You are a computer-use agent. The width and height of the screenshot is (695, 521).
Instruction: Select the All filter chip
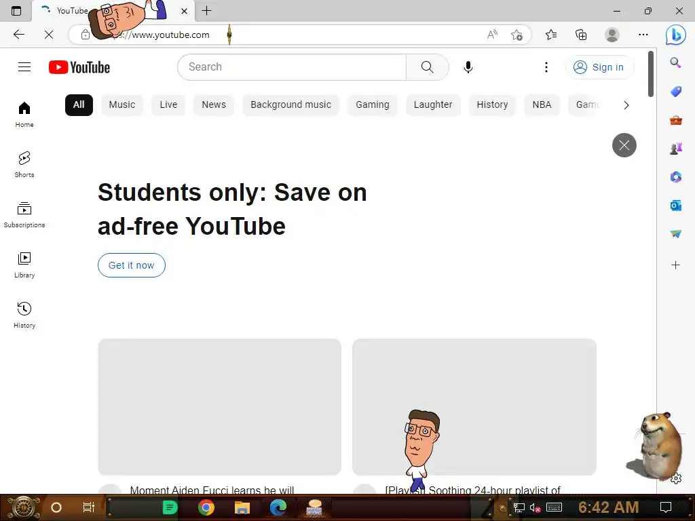point(79,105)
